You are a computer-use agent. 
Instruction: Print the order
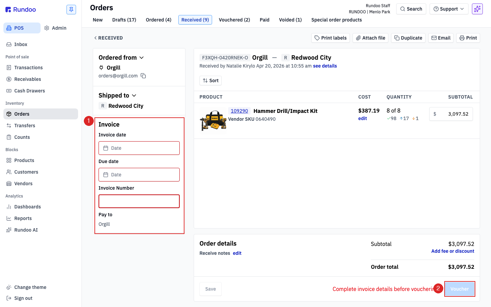468,38
